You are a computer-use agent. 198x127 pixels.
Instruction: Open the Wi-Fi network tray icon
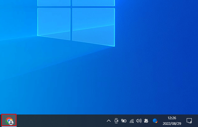(x=132, y=121)
